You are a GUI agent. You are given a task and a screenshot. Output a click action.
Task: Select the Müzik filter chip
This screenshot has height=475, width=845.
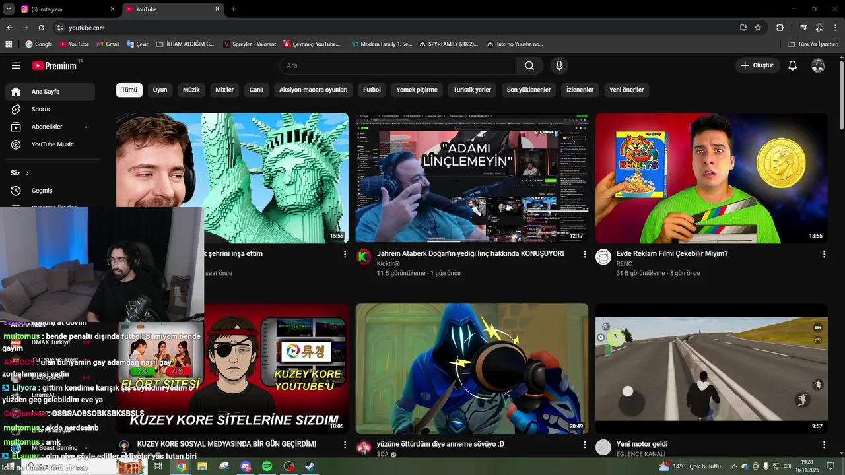click(x=191, y=90)
